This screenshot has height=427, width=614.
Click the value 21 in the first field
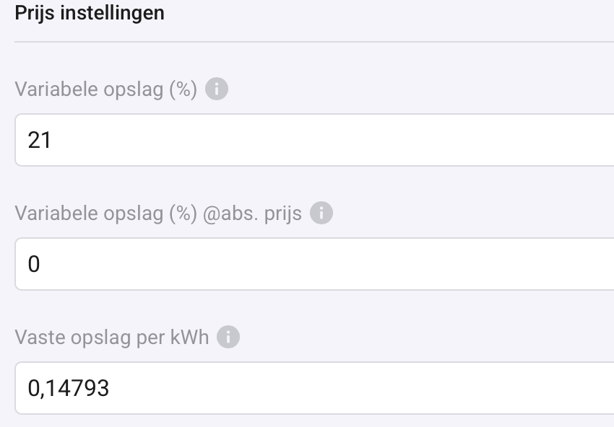click(39, 141)
